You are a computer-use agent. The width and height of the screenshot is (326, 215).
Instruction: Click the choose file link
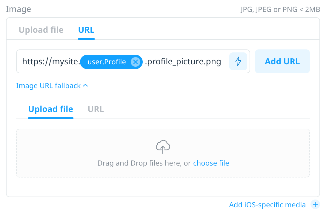(x=211, y=163)
